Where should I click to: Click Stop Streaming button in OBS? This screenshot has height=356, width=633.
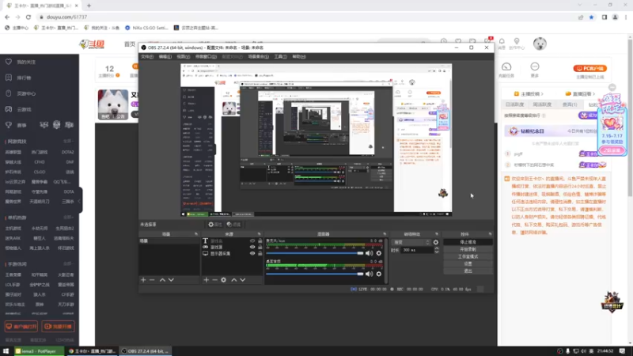point(468,242)
